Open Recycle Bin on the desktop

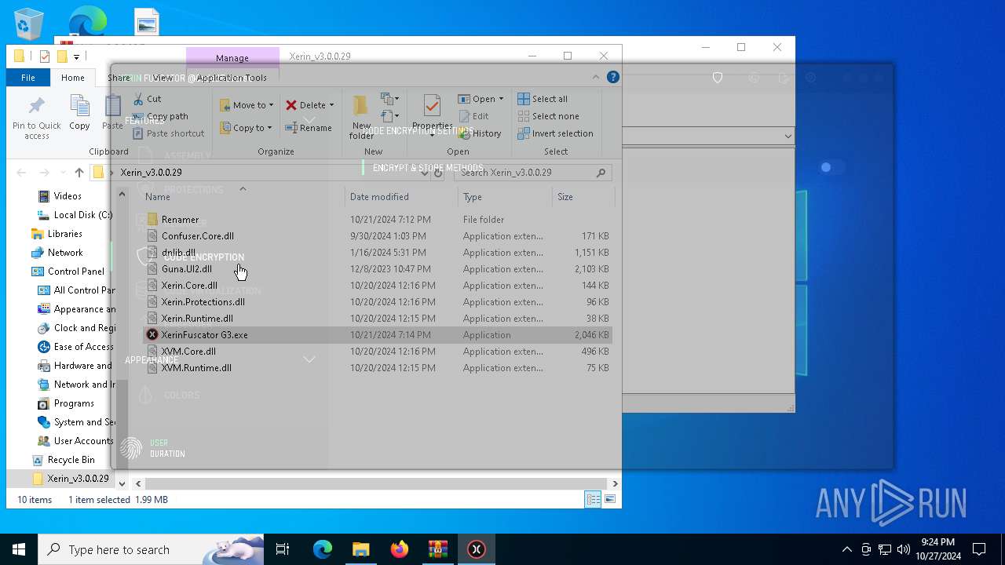click(29, 24)
